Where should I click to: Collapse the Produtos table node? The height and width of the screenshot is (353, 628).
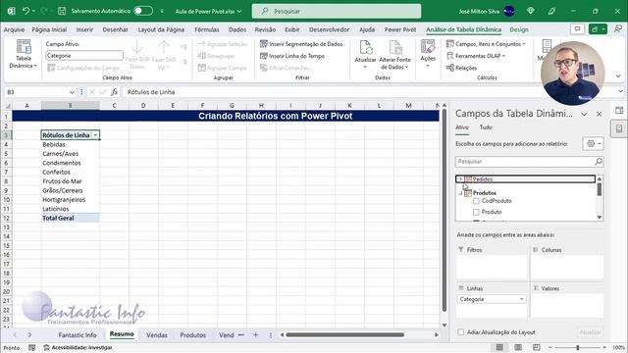[x=460, y=193]
